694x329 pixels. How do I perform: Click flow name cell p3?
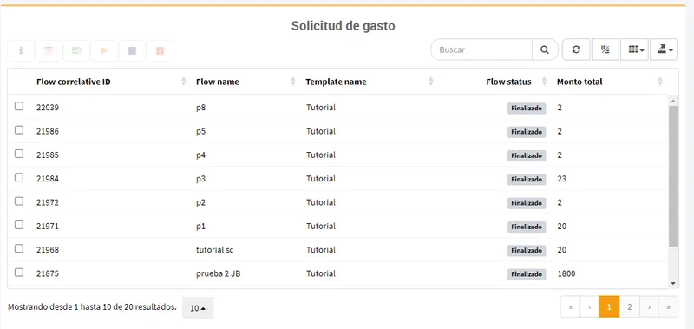[200, 179]
